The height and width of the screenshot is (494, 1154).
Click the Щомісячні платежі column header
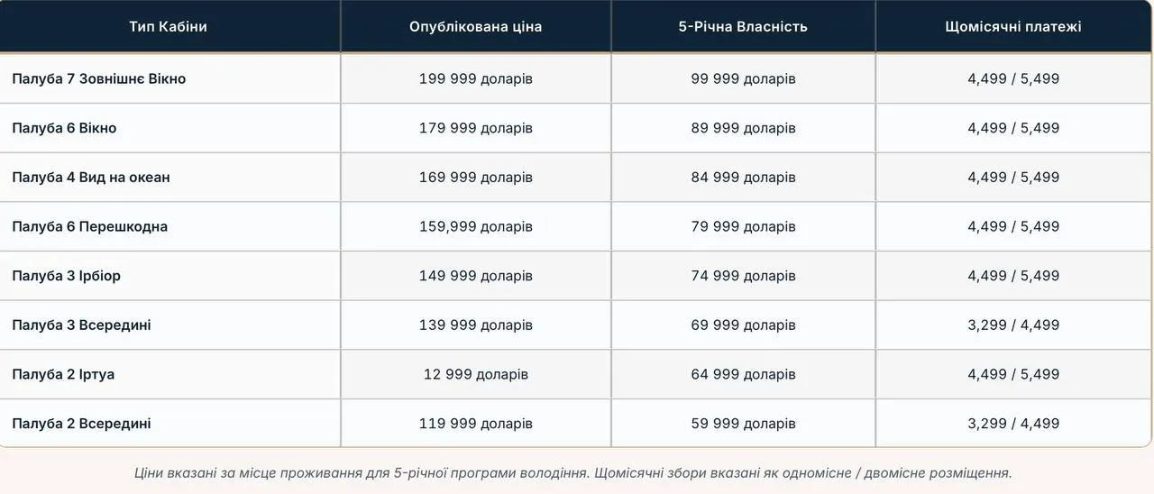[1013, 27]
